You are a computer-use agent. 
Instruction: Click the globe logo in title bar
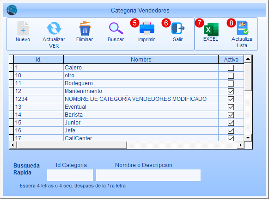point(12,10)
